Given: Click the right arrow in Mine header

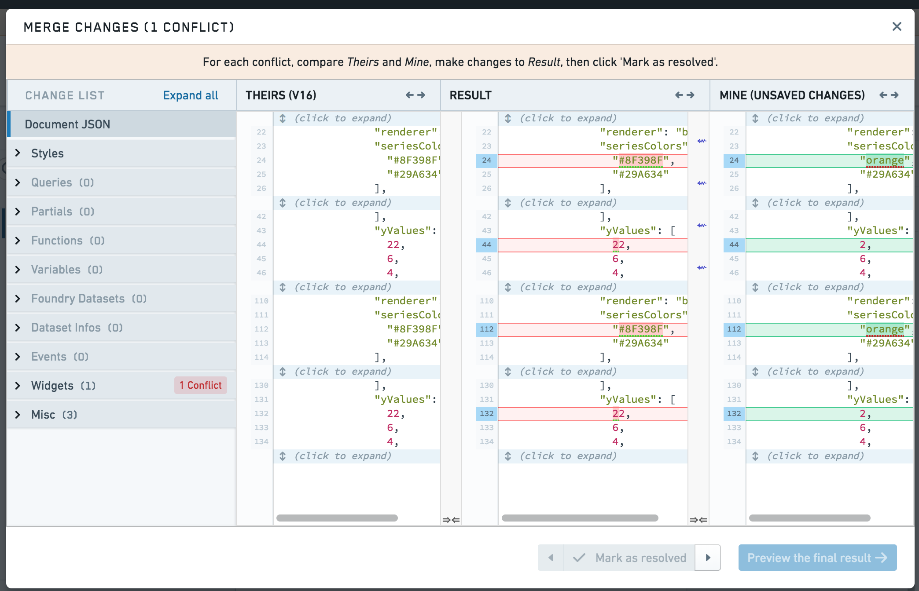Looking at the screenshot, I should [x=895, y=95].
